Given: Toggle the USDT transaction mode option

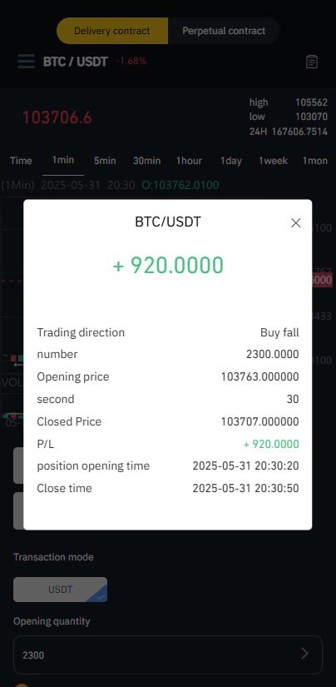Looking at the screenshot, I should tap(61, 590).
